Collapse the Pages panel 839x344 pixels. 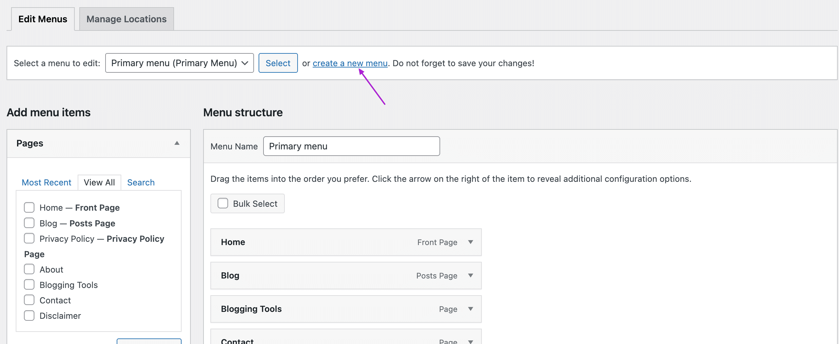(x=177, y=143)
